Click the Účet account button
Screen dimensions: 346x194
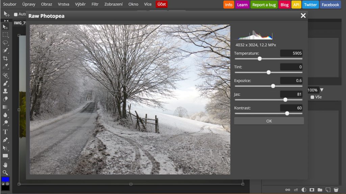[x=162, y=4]
